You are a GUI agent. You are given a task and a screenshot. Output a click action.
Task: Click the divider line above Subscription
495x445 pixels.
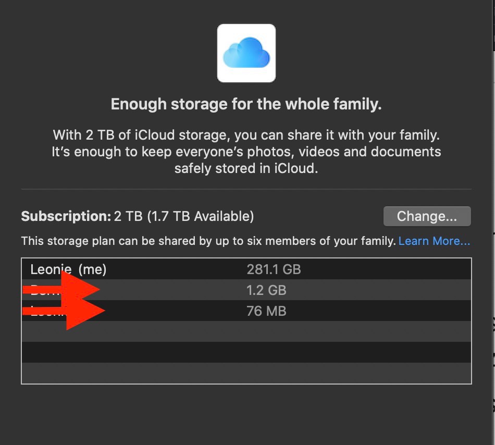(x=246, y=189)
